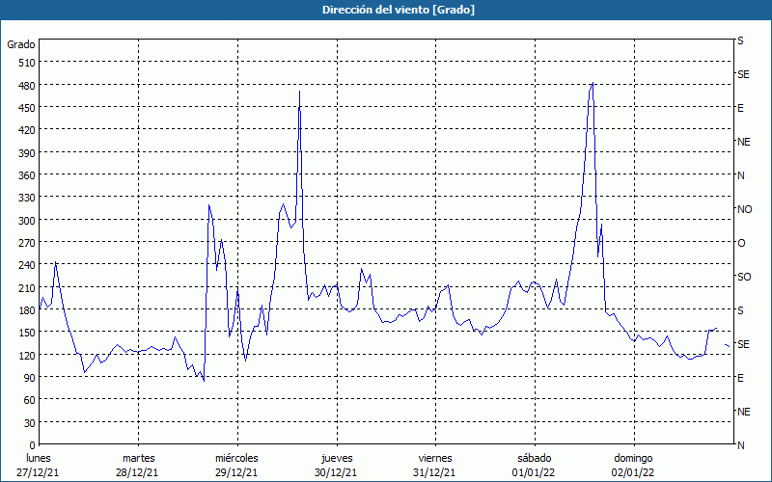
Task: Select the 90 y-axis tick label
Action: 30,377
